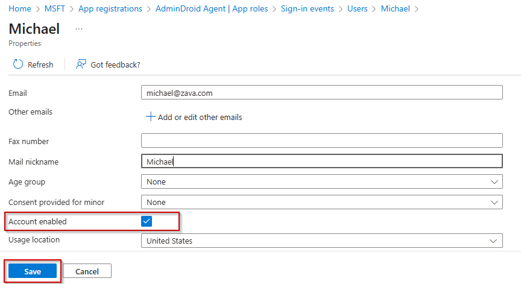Click the Refresh circular arrow icon

tap(18, 65)
